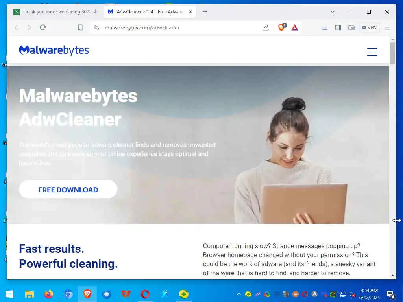Switch to 'Thank you for downloading' tab

[56, 12]
